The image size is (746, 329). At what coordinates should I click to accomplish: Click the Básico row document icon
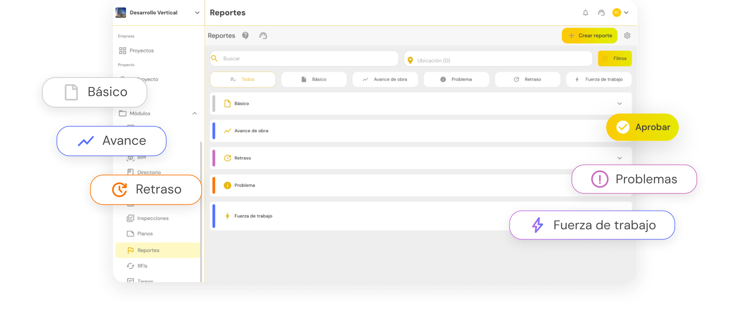pyautogui.click(x=228, y=103)
